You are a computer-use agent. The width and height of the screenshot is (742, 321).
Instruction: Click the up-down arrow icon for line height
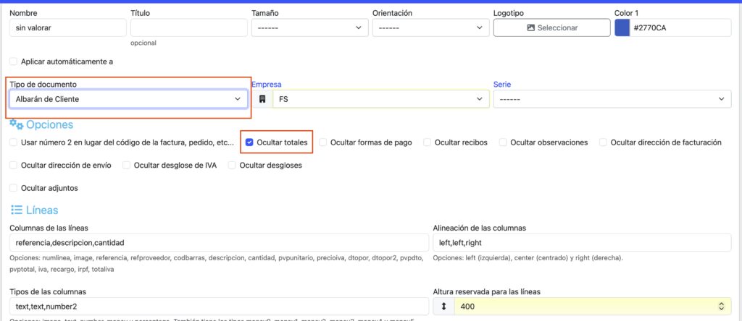tap(443, 307)
